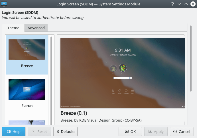The width and height of the screenshot is (197, 138).
Task: Click the large Breeze login preview image
Action: click(123, 73)
